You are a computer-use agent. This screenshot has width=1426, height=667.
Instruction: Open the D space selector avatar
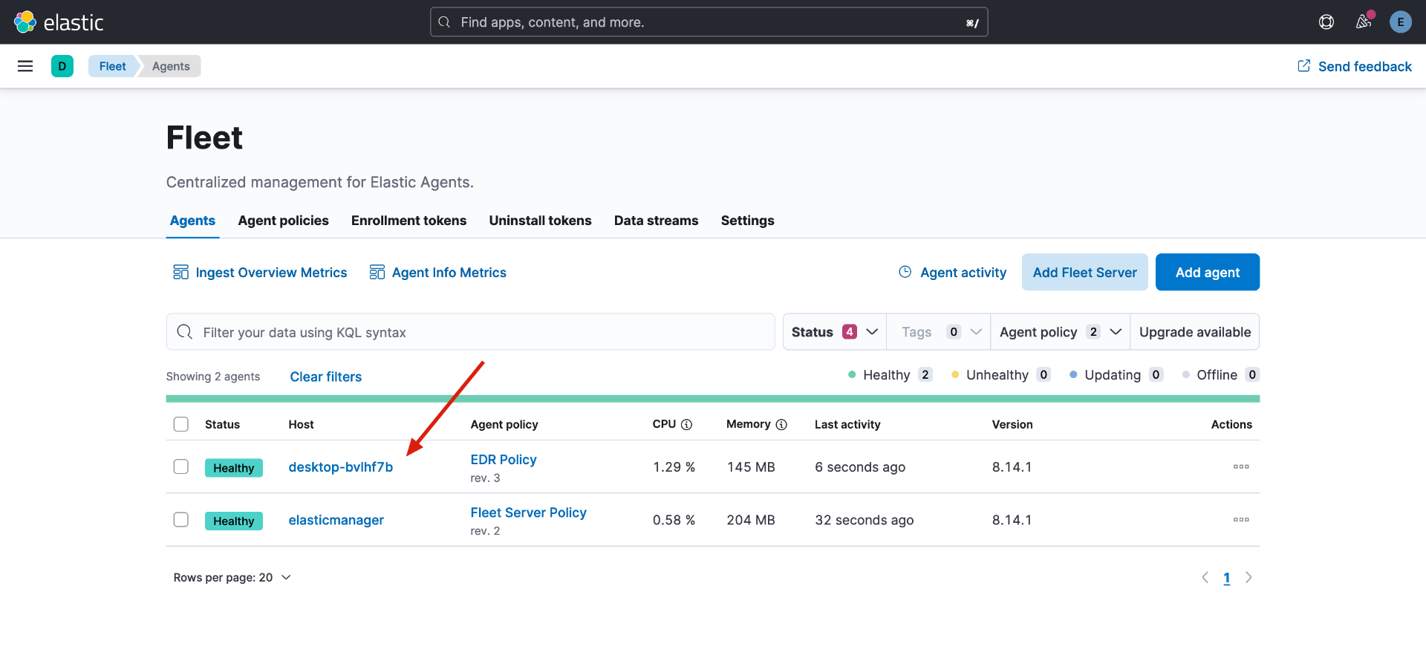pos(62,66)
